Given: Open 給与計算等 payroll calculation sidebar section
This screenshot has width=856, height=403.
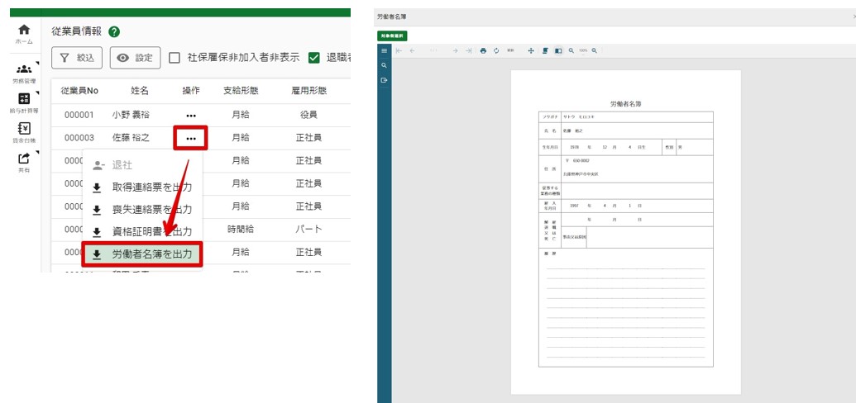Looking at the screenshot, I should 24,103.
